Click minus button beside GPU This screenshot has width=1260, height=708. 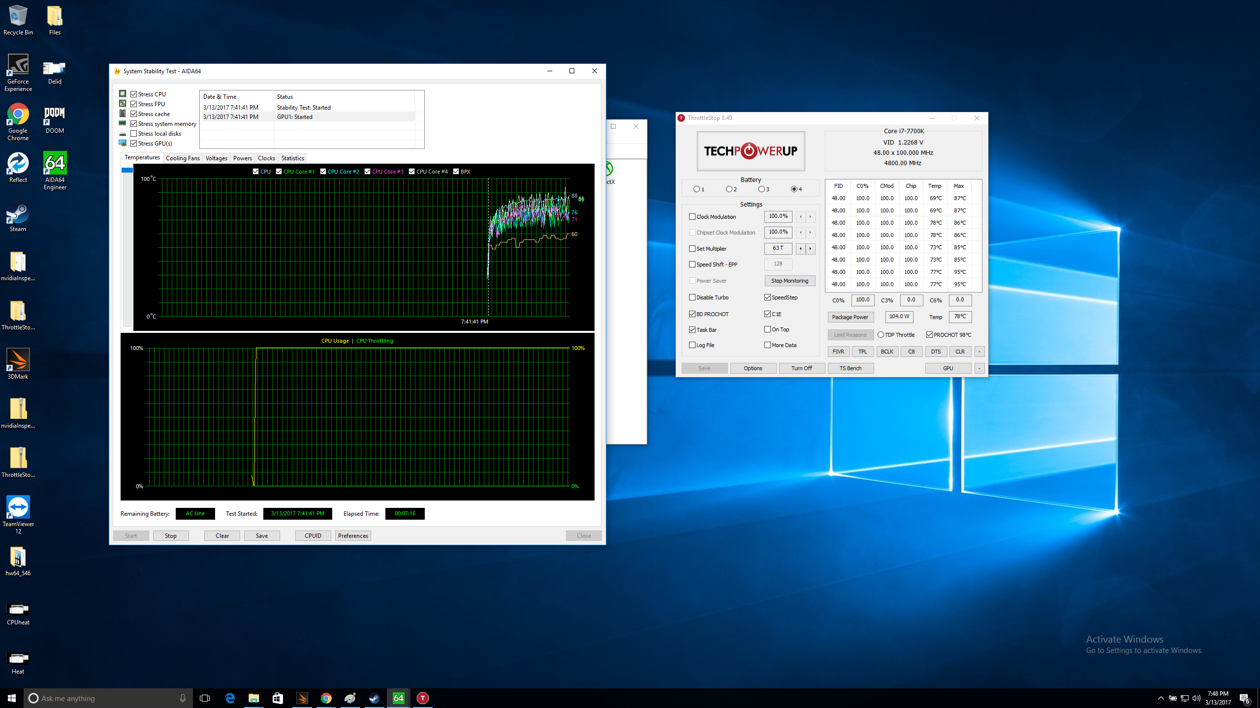pyautogui.click(x=979, y=368)
